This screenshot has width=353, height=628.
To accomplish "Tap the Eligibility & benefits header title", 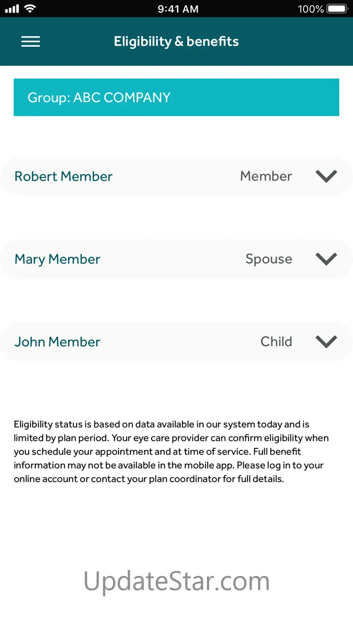I will point(176,42).
